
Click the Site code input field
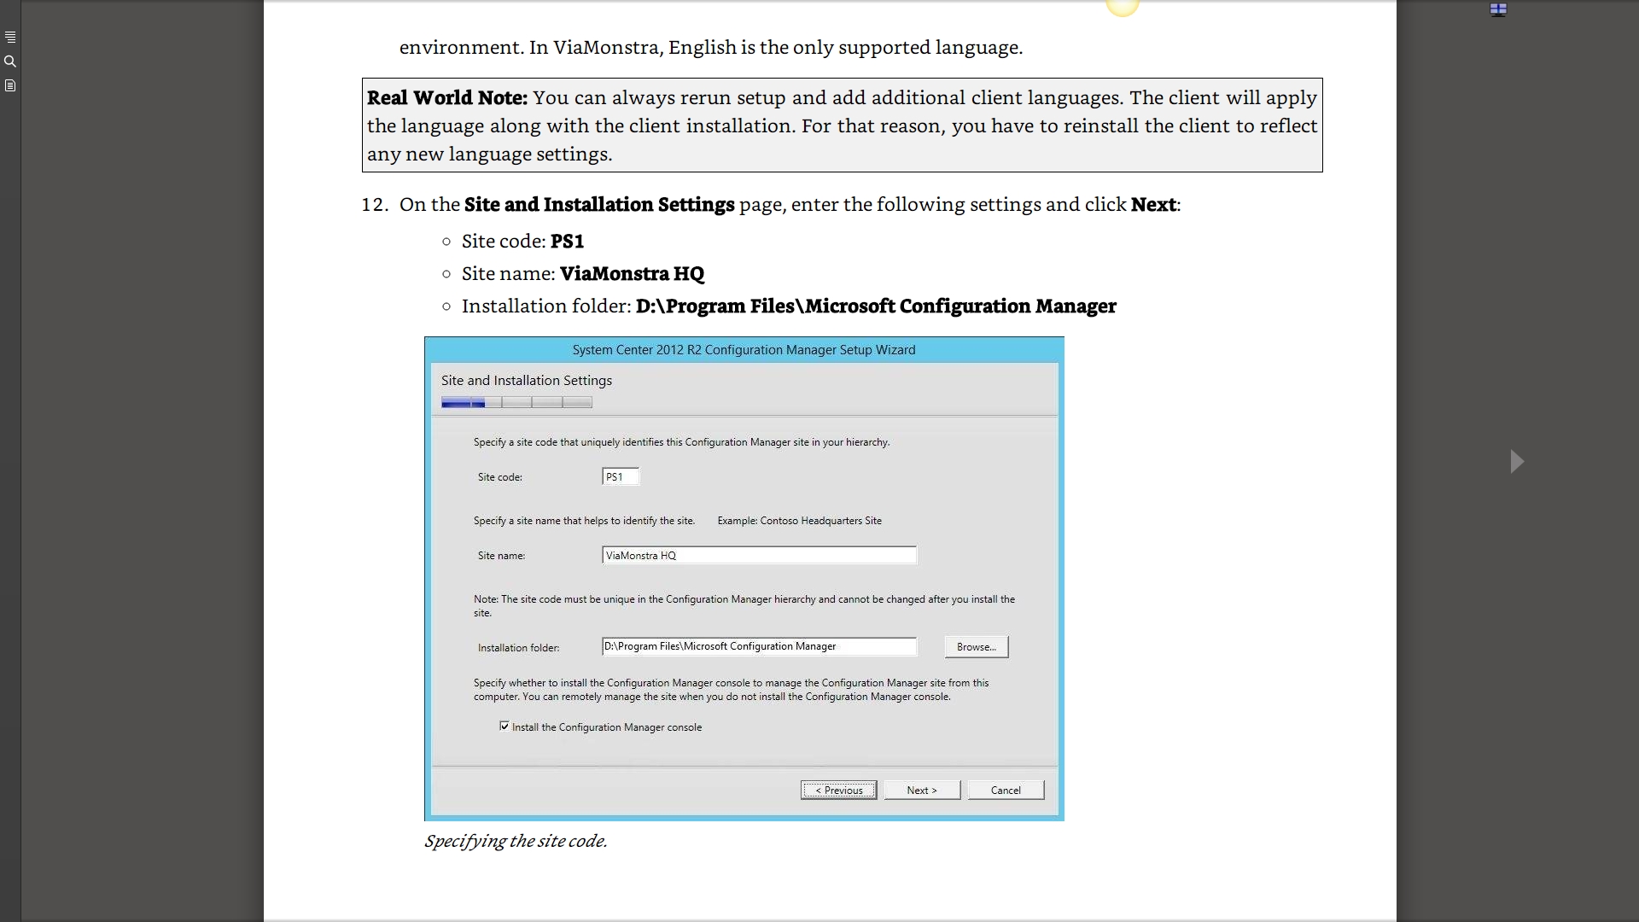[621, 477]
